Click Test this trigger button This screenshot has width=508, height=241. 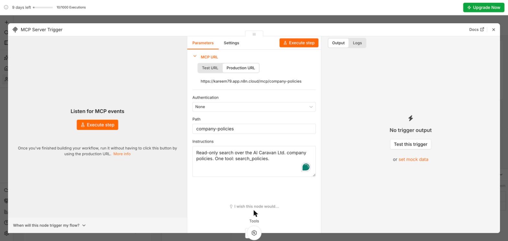pos(410,144)
